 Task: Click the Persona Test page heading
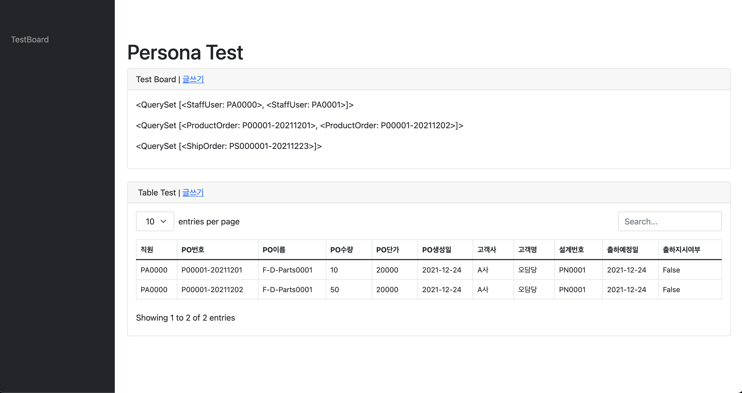(185, 52)
